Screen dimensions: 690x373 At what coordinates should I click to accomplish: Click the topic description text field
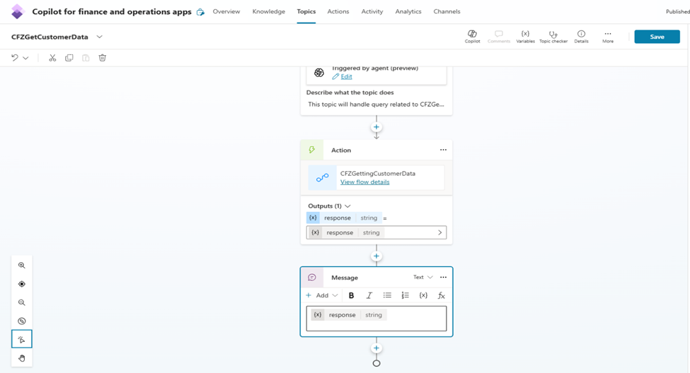point(376,104)
